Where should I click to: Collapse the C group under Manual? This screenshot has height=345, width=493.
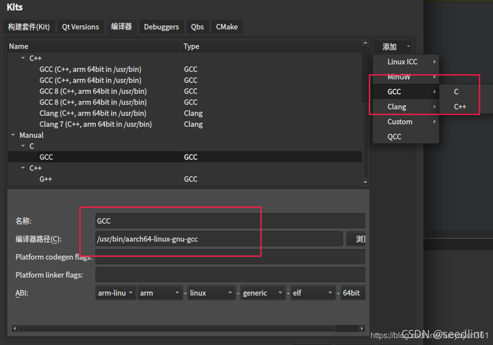(x=23, y=146)
